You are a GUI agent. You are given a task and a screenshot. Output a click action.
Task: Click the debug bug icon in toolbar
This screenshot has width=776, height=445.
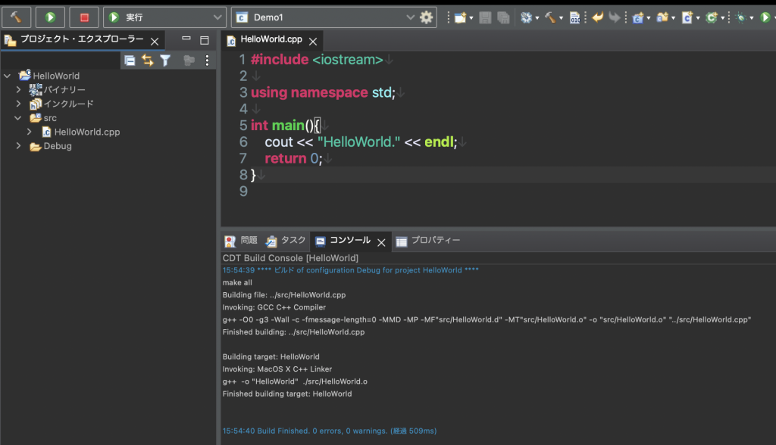point(740,17)
